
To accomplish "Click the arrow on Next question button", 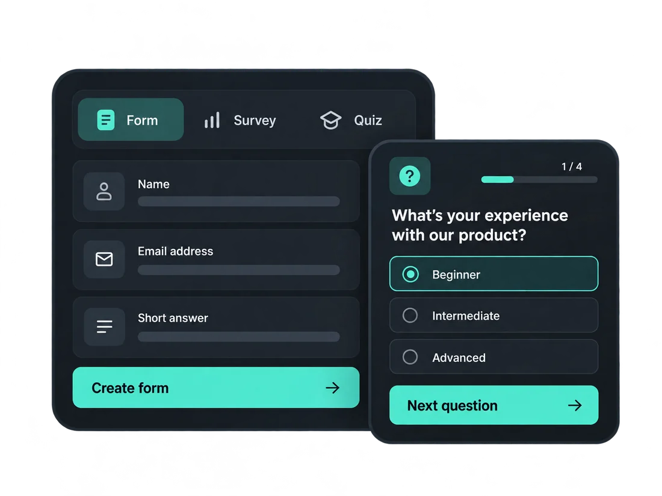I will [x=575, y=405].
